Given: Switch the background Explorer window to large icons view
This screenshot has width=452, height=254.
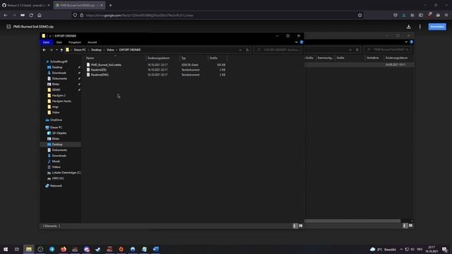Looking at the screenshot, I should (x=410, y=226).
